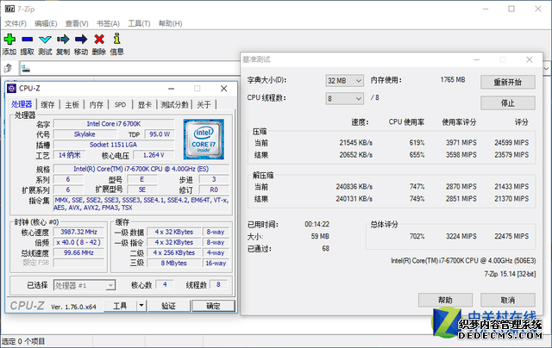
Task: Click the Move (移动) arrow icon
Action: coord(81,39)
